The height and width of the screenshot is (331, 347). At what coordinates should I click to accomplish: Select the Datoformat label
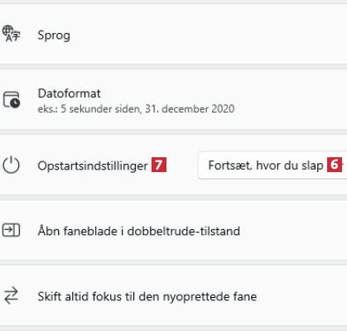[69, 94]
